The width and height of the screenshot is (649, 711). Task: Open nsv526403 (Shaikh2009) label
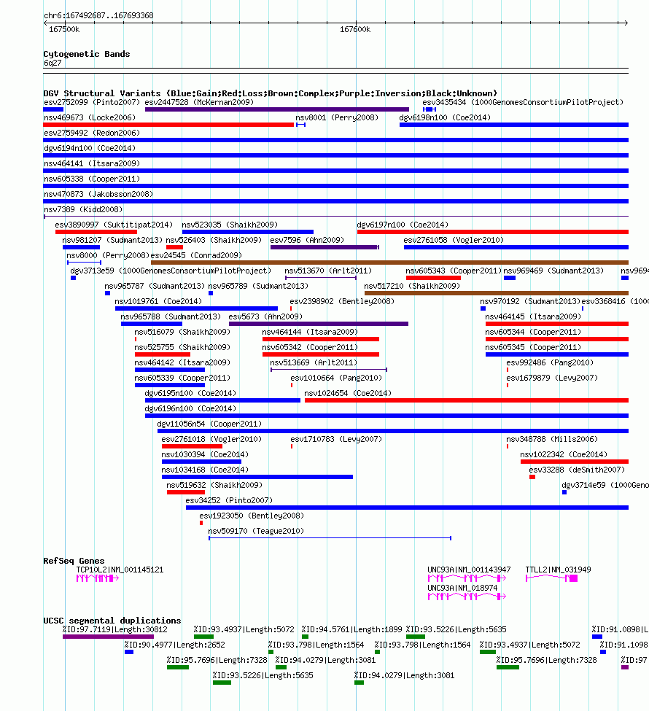[x=214, y=241]
